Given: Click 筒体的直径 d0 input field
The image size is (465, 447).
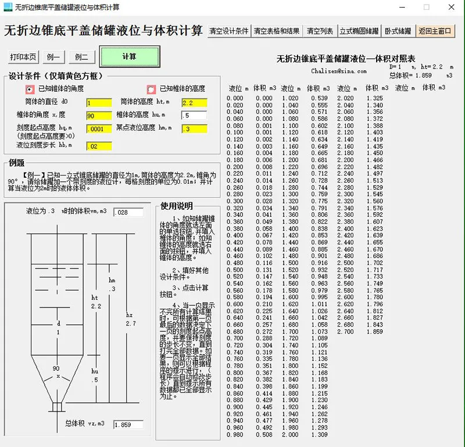Looking at the screenshot, I should pos(99,103).
